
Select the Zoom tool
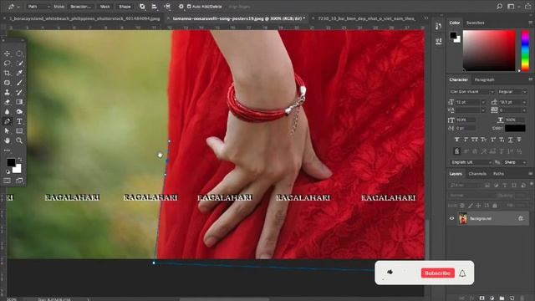point(19,140)
